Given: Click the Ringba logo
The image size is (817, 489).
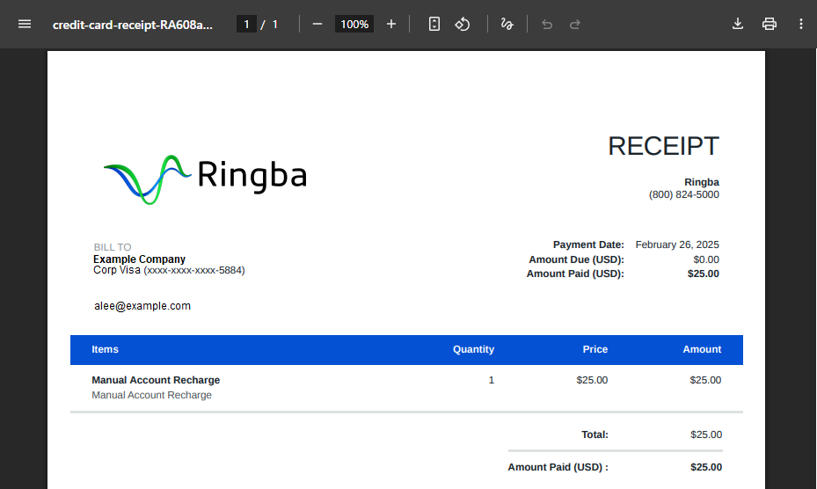Looking at the screenshot, I should (205, 179).
